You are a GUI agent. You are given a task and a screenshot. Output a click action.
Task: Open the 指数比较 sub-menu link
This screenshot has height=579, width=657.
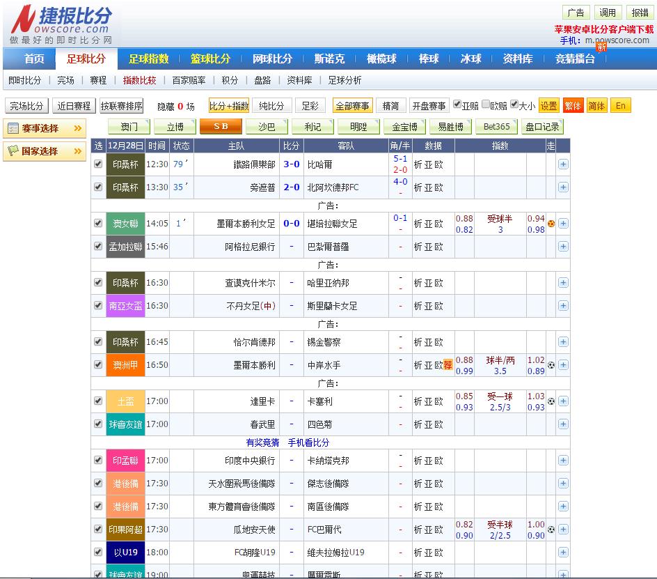tap(139, 80)
